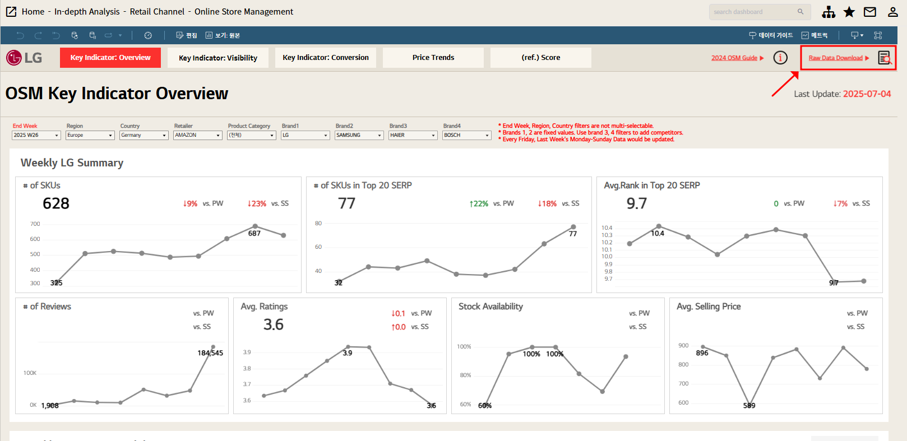Expand the End Week dropdown
Viewport: 907px width, 441px height.
point(36,135)
